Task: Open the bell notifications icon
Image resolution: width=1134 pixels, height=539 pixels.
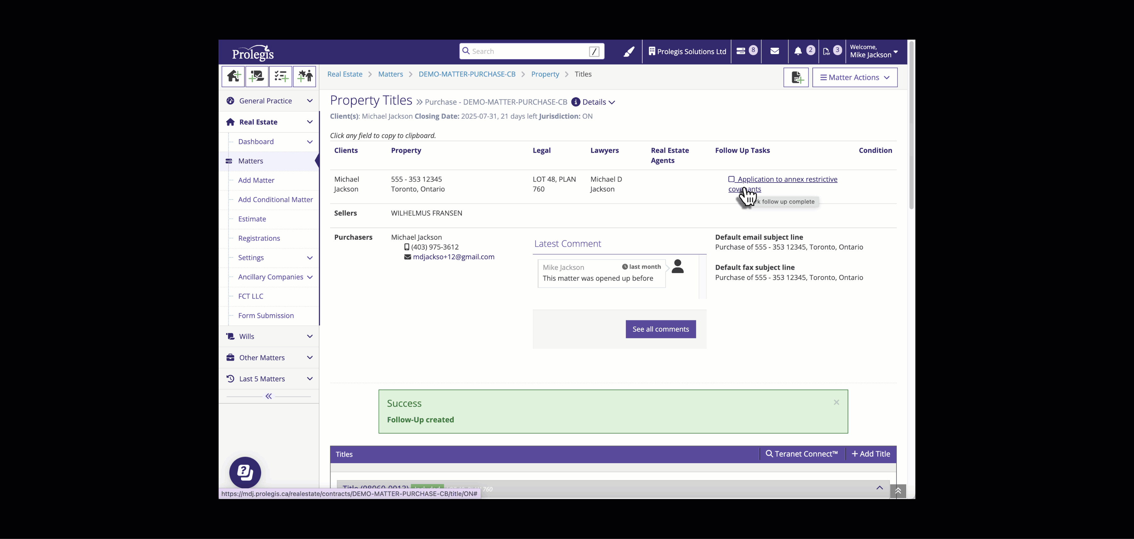Action: coord(798,51)
